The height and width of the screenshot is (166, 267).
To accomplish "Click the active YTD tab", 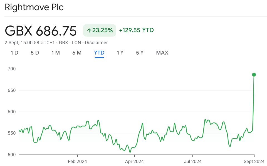I will (99, 53).
